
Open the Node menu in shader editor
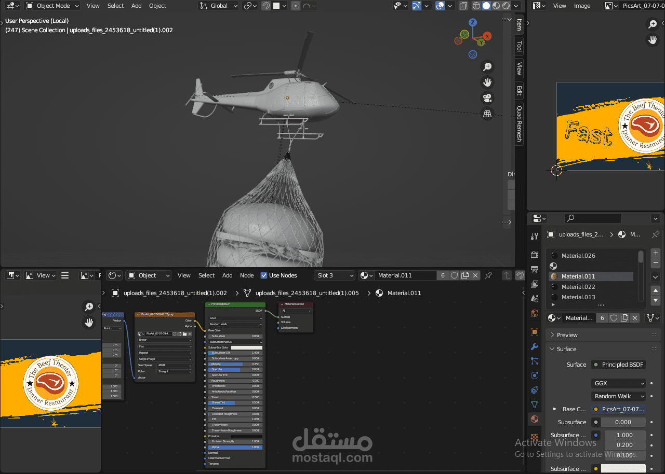(x=247, y=275)
